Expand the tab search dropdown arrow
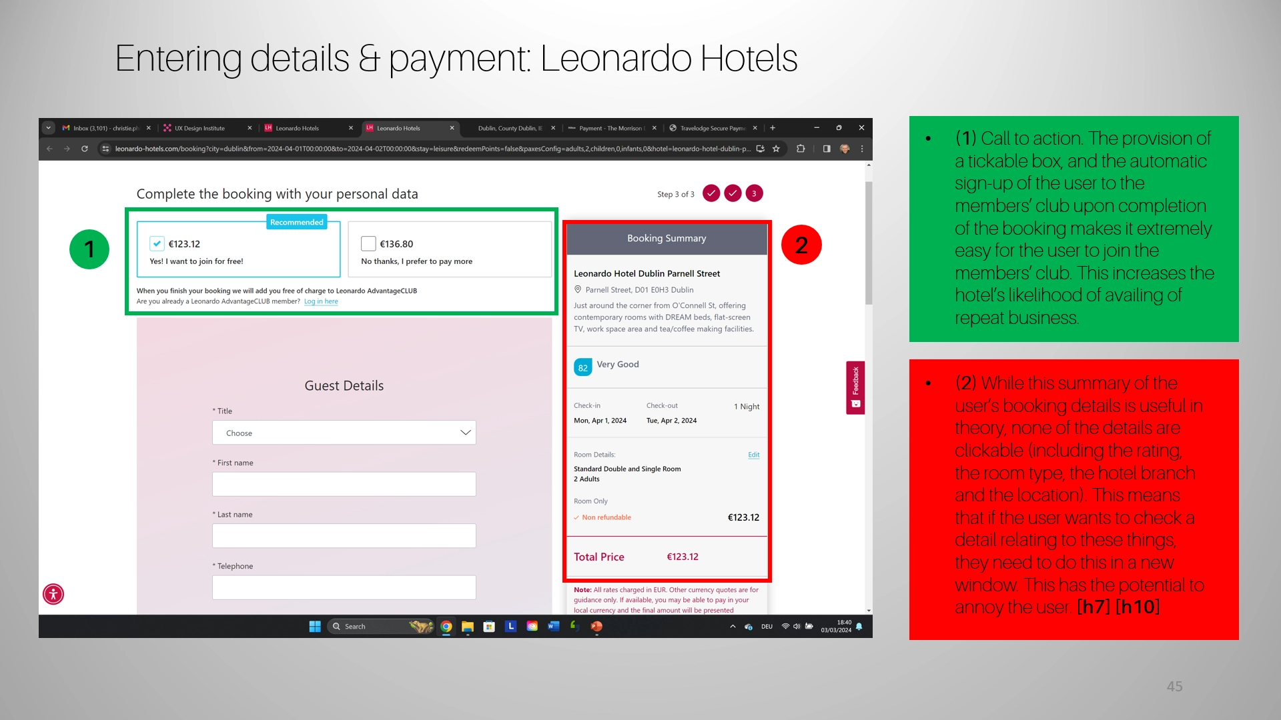This screenshot has width=1281, height=720. (x=49, y=128)
